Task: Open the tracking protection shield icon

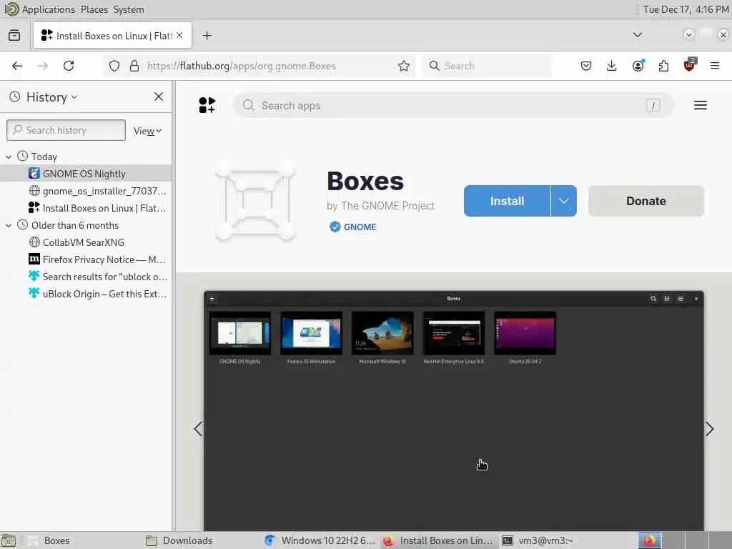Action: pyautogui.click(x=114, y=66)
